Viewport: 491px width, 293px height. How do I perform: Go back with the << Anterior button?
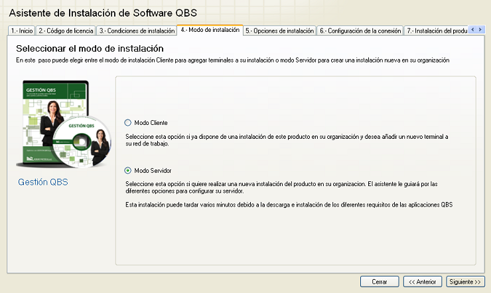[422, 282]
